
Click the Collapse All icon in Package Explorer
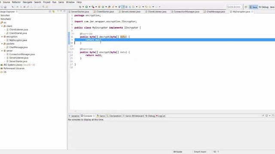click(x=50, y=12)
